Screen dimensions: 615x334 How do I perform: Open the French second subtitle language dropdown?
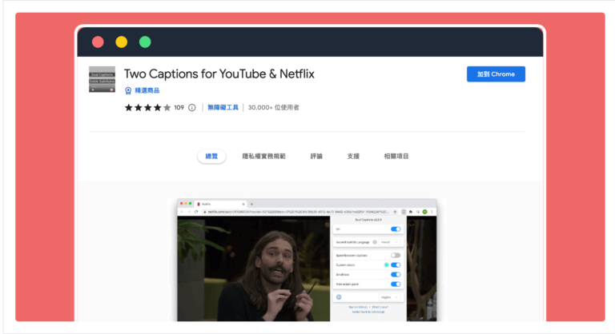tap(390, 242)
